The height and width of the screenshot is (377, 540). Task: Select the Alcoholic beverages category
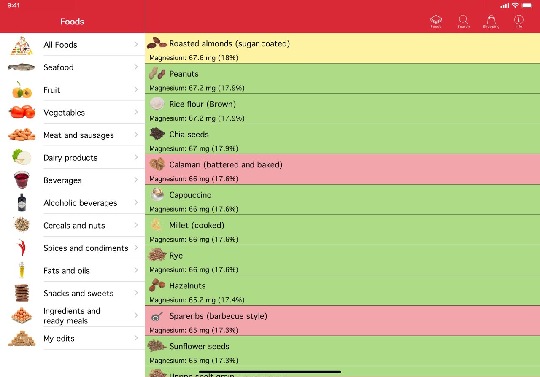point(72,202)
